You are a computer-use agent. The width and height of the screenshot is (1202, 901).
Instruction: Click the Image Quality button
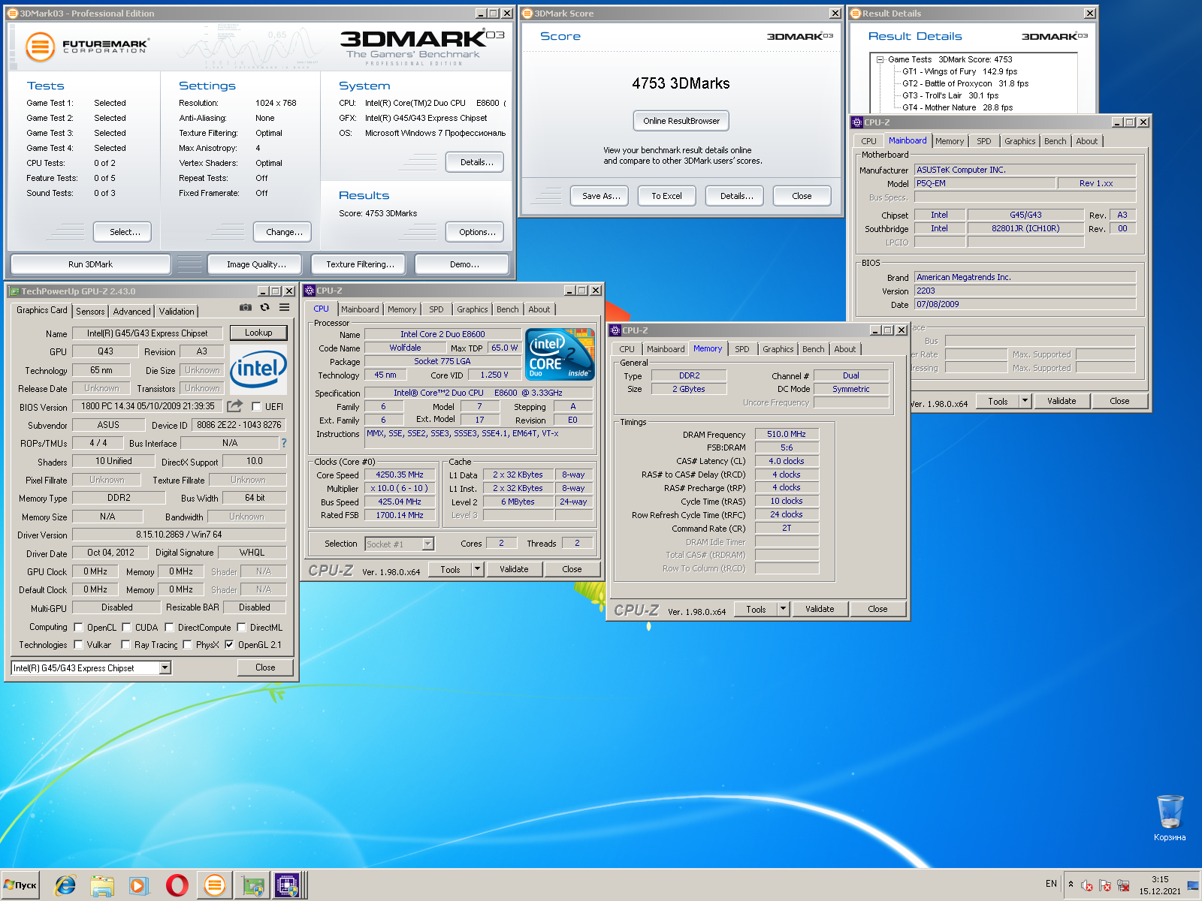point(256,264)
